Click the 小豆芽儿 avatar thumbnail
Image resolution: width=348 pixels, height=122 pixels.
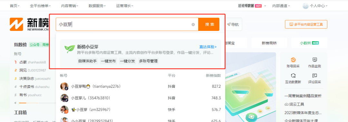64,98
